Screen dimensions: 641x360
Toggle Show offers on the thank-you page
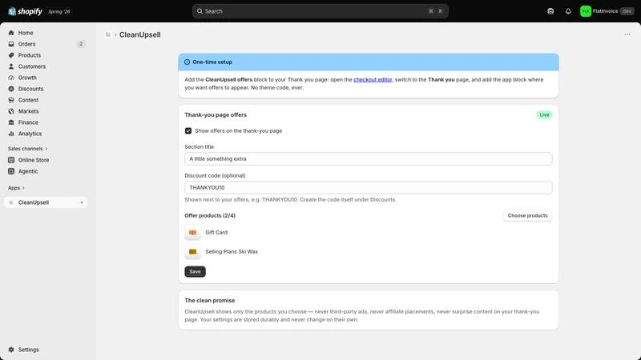tap(188, 131)
